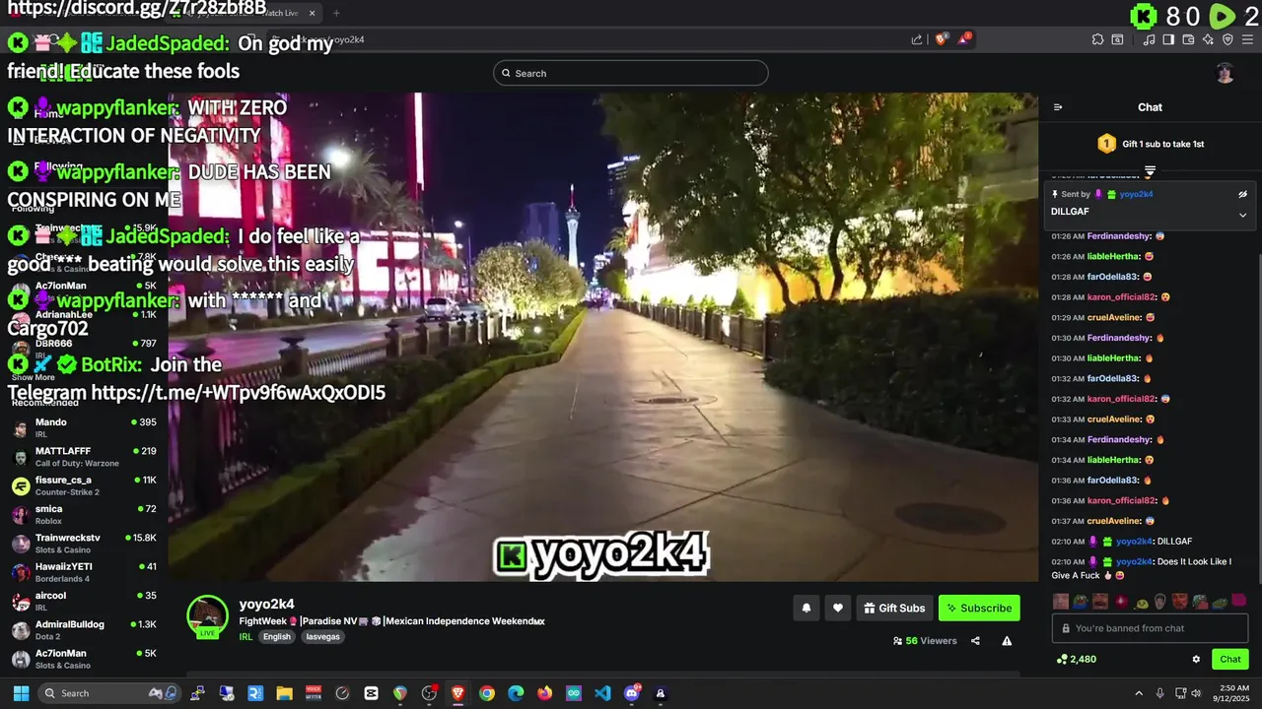Screen dimensions: 1262x709
Task: Open Microsoft Edge from taskbar
Action: tap(516, 693)
